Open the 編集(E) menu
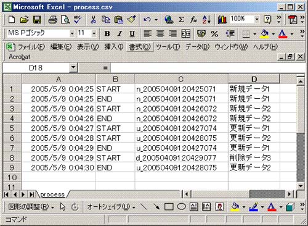Screen dimensions: 308x226 tap(61, 47)
